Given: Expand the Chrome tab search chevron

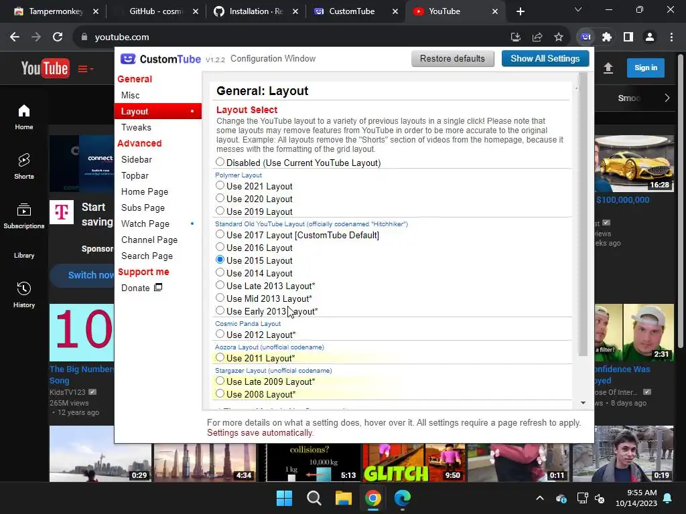Looking at the screenshot, I should 578,9.
